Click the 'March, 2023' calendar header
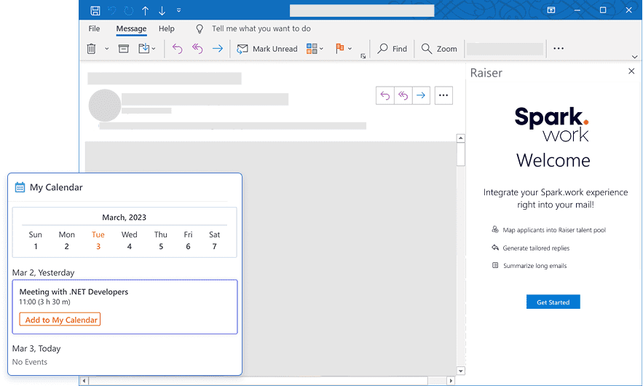The image size is (643, 386). pos(125,218)
